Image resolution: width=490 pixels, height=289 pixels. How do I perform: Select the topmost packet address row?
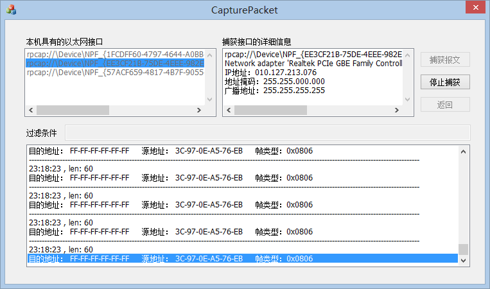[x=243, y=151]
